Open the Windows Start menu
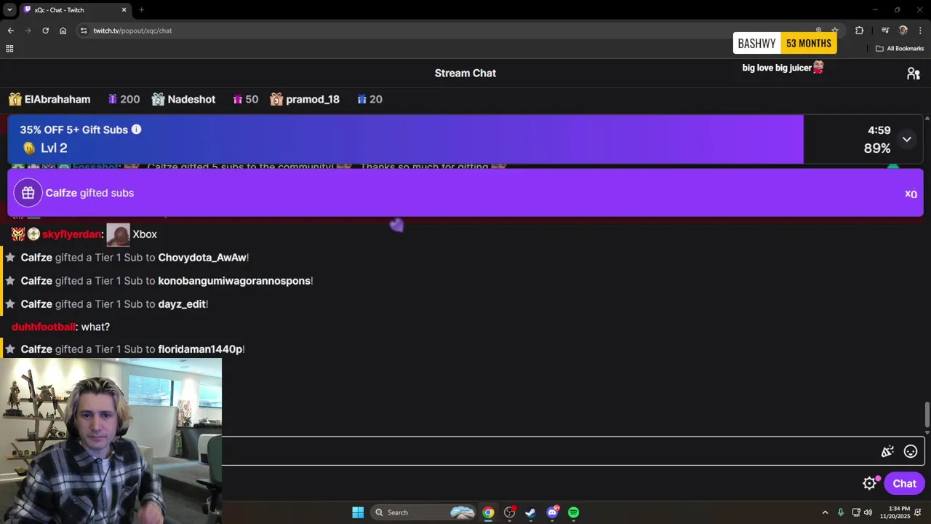Viewport: 931px width, 524px height. coord(358,512)
